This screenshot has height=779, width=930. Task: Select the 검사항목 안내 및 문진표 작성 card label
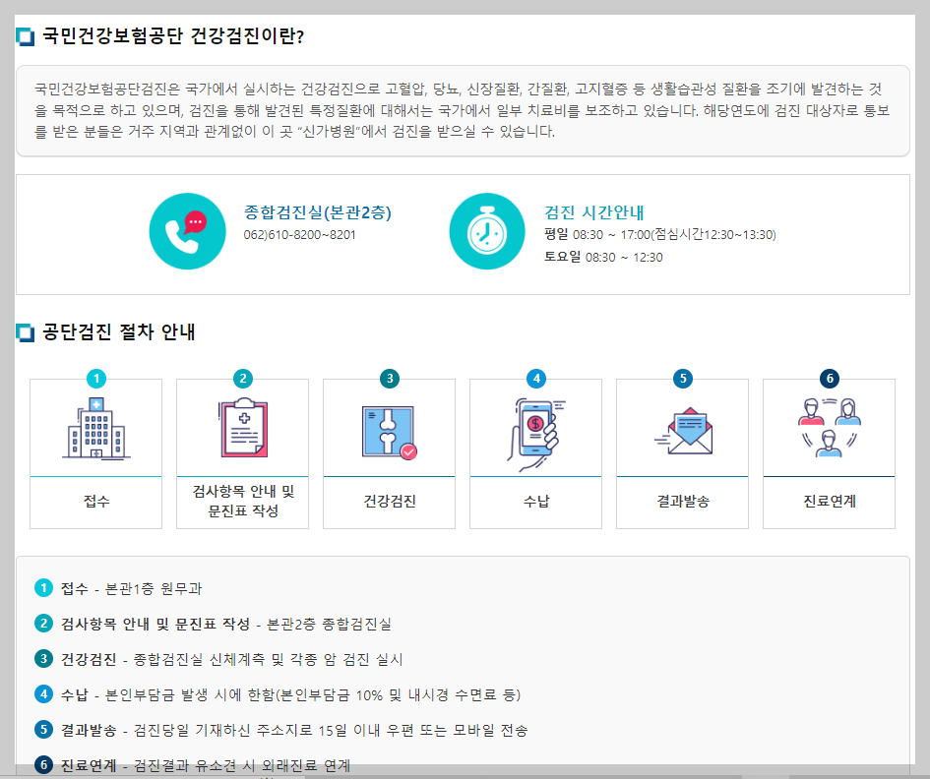click(243, 501)
